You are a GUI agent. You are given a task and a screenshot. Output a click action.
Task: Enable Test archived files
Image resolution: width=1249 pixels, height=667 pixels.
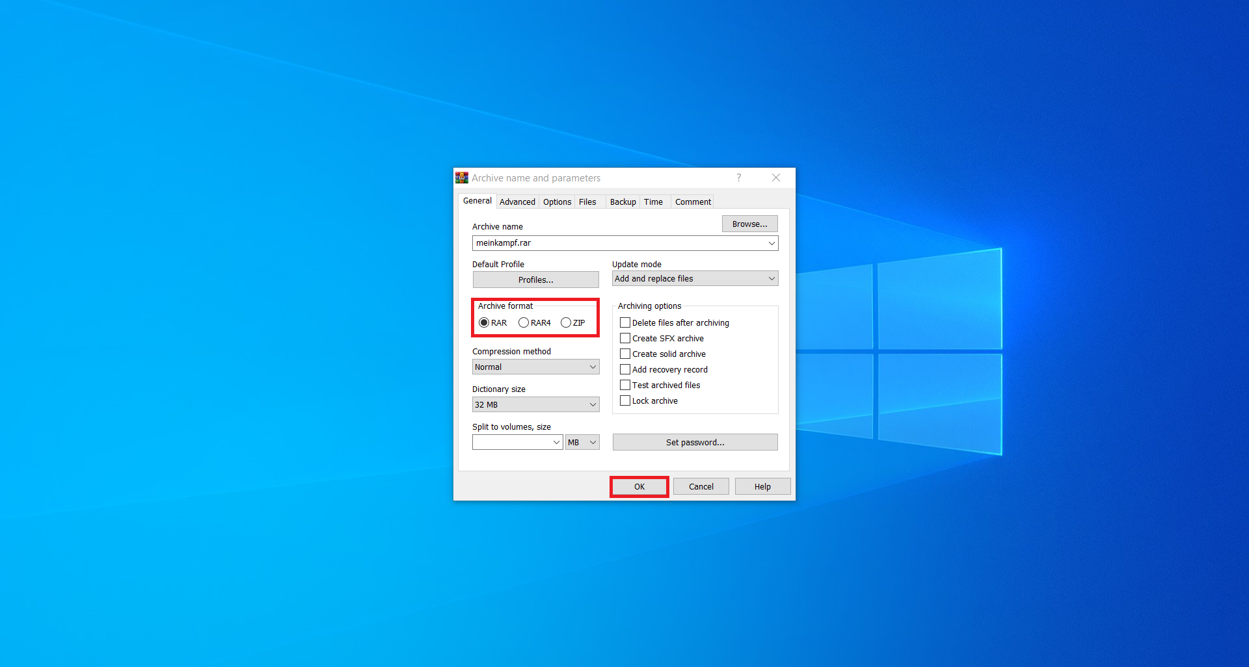(625, 385)
